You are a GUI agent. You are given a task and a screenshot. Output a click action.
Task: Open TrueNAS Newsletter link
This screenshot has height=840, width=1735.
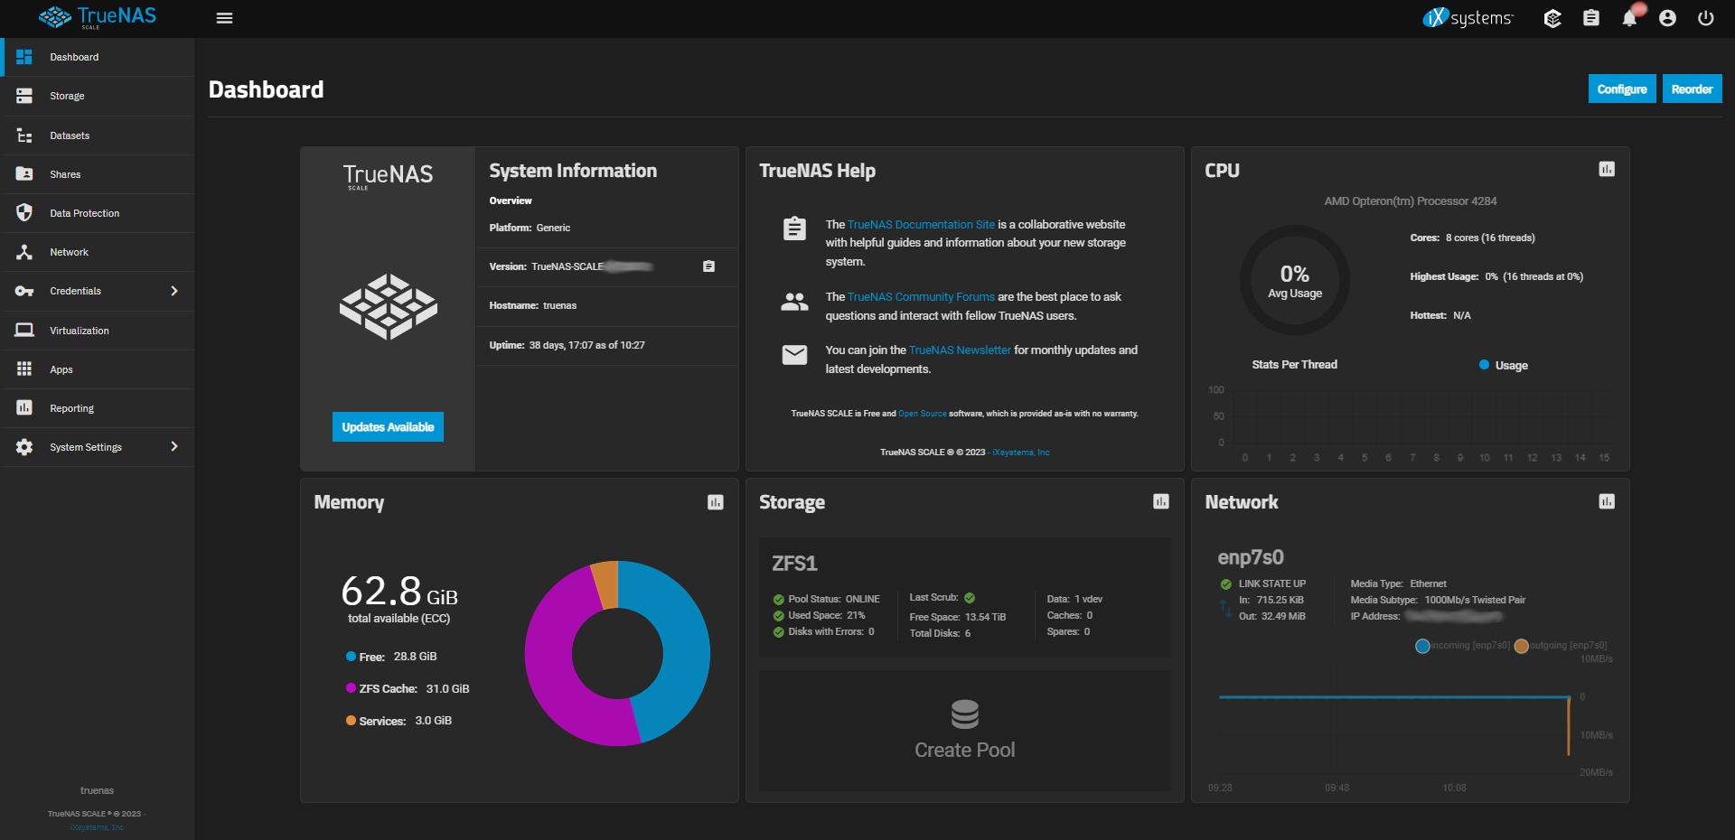point(960,350)
